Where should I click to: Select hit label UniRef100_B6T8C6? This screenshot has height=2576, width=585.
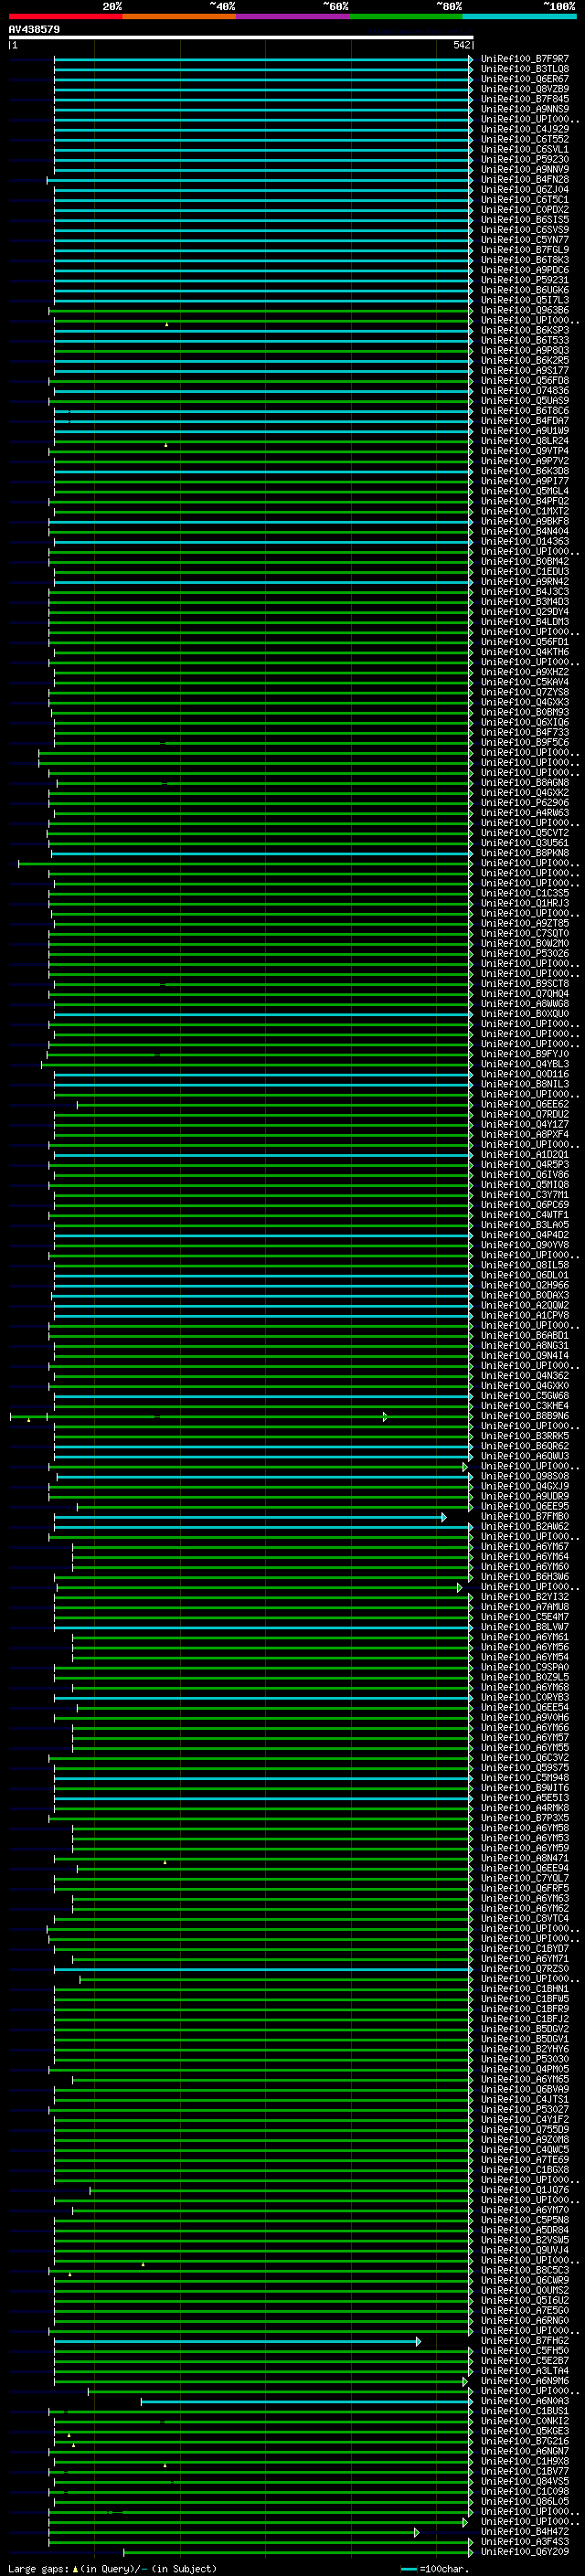525,411
